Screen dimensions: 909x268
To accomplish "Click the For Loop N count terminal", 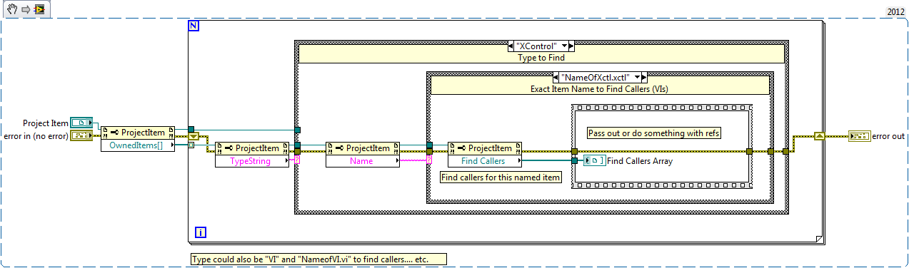I will click(194, 26).
